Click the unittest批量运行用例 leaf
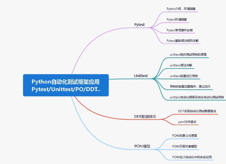 (184, 76)
